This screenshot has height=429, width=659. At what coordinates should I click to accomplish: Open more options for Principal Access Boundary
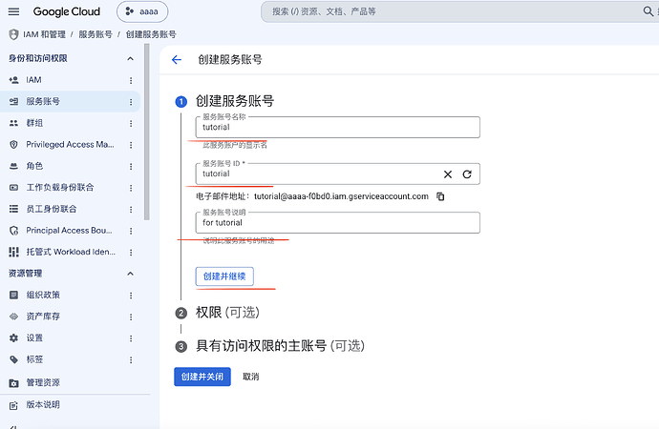pyautogui.click(x=131, y=231)
